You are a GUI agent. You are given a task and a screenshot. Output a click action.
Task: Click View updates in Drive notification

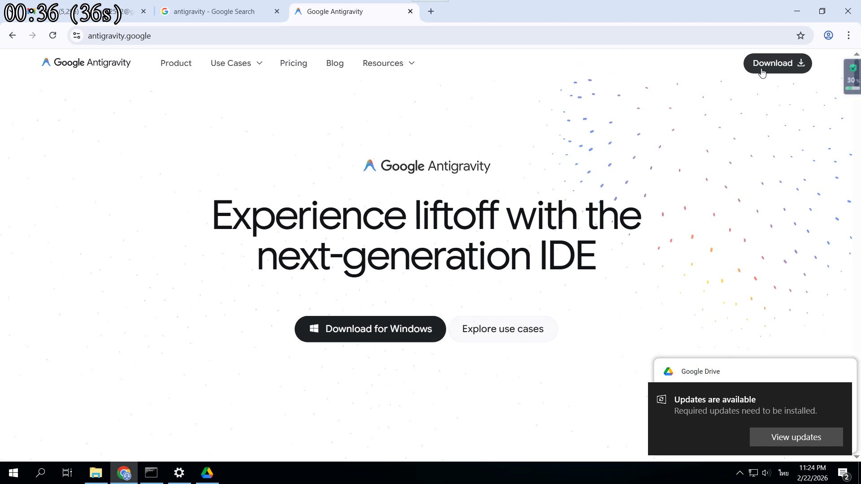796,437
